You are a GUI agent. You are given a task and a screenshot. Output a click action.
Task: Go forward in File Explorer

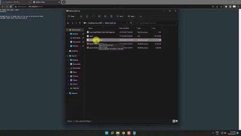[x=72, y=23]
